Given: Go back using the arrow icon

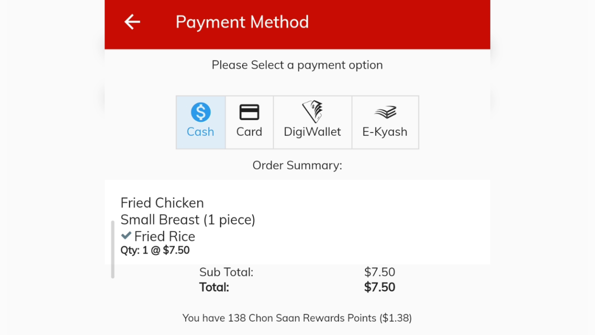Looking at the screenshot, I should point(132,22).
